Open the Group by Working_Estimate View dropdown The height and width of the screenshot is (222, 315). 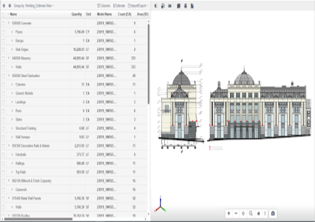pyautogui.click(x=34, y=6)
